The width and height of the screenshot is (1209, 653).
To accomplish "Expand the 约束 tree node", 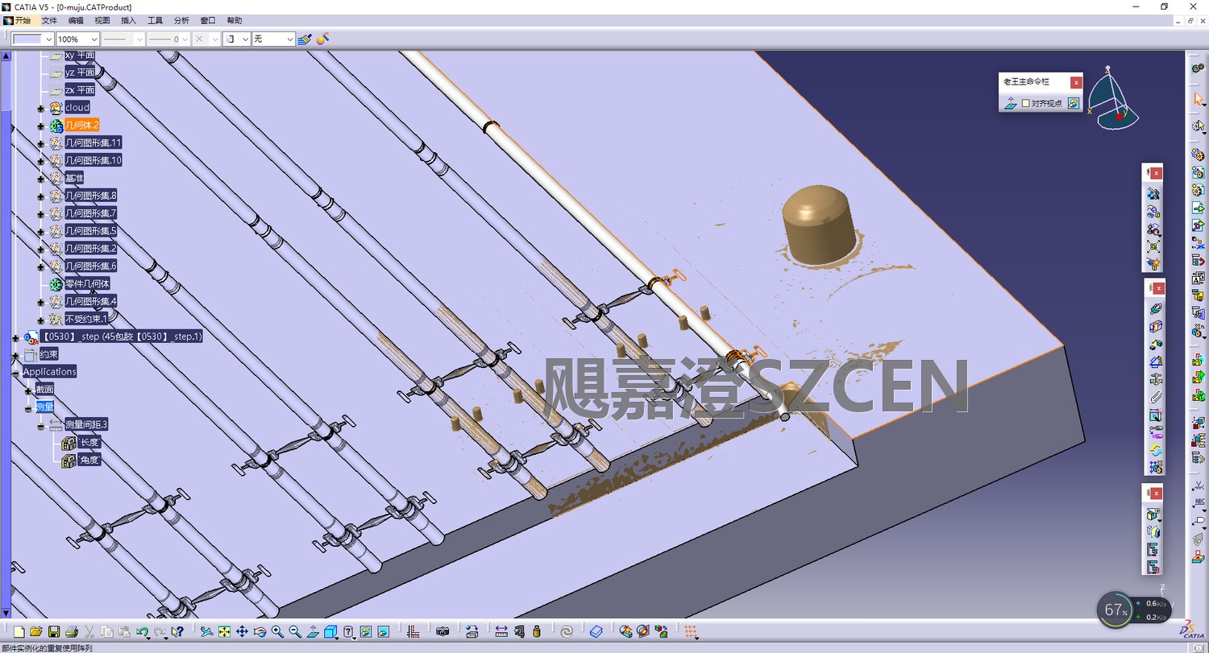I will (x=15, y=354).
